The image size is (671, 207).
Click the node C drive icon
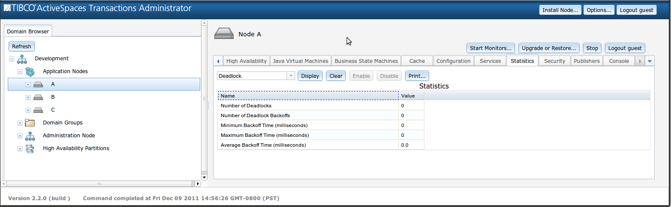pyautogui.click(x=38, y=110)
